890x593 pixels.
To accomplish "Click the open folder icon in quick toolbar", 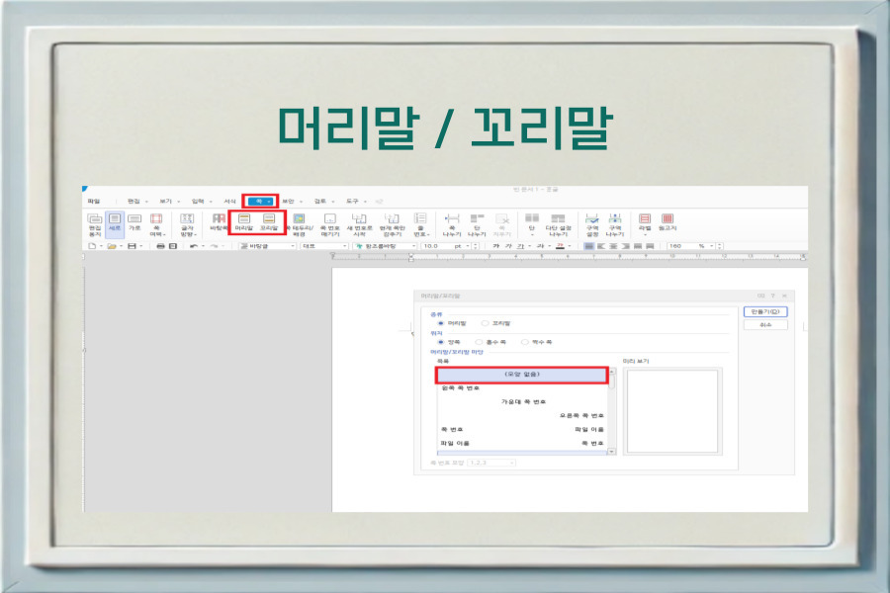I will [x=112, y=246].
